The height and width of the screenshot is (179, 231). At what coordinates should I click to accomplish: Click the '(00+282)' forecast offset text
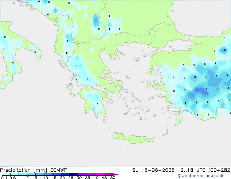pos(220,170)
